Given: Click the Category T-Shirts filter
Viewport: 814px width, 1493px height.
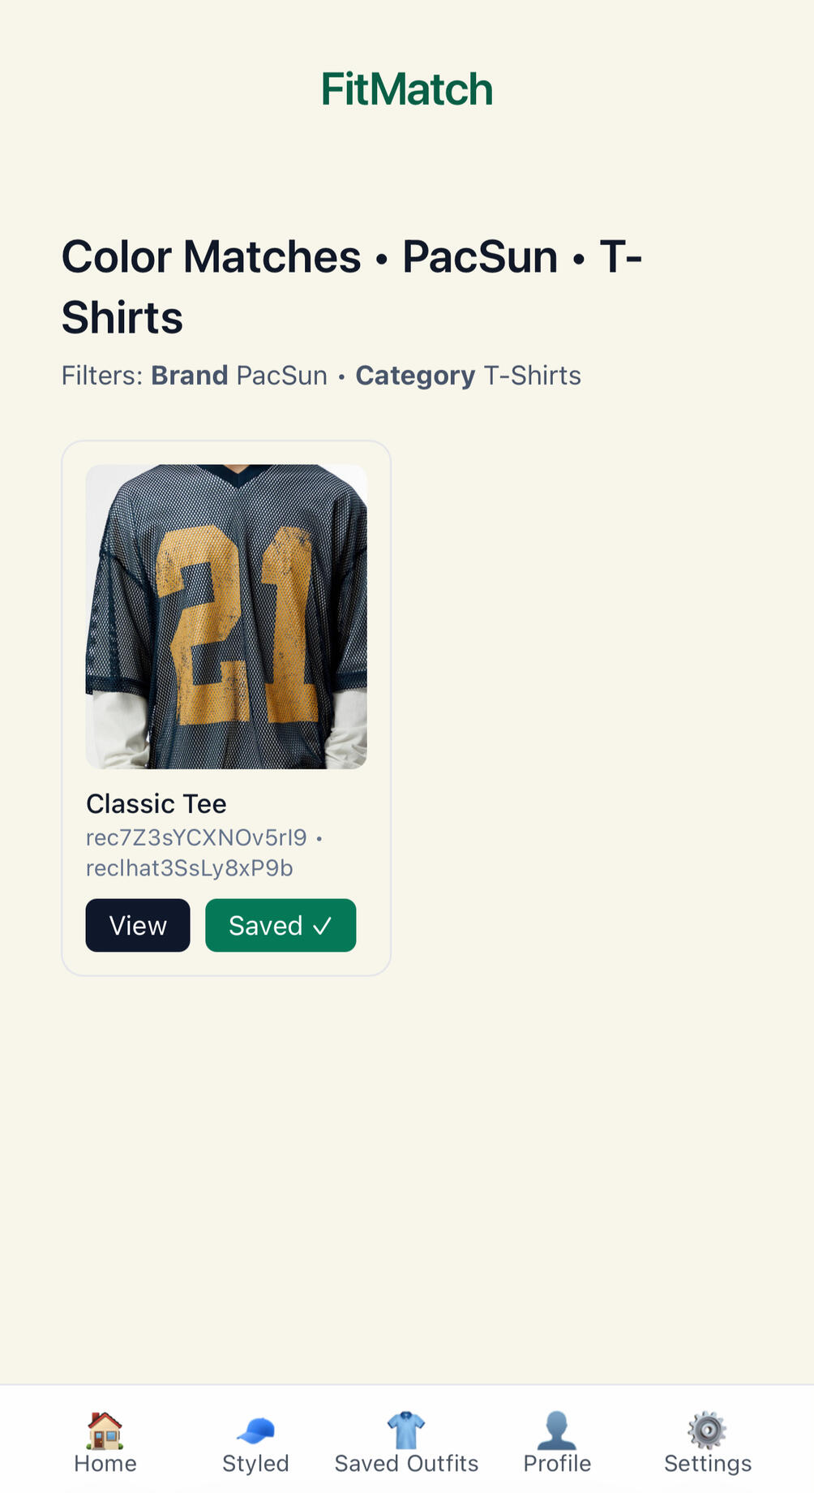Looking at the screenshot, I should [468, 376].
